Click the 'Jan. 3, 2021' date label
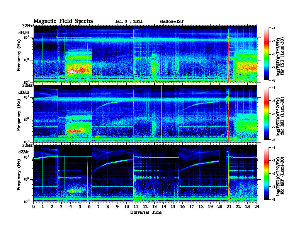Image resolution: width=306 pixels, height=237 pixels. (129, 22)
